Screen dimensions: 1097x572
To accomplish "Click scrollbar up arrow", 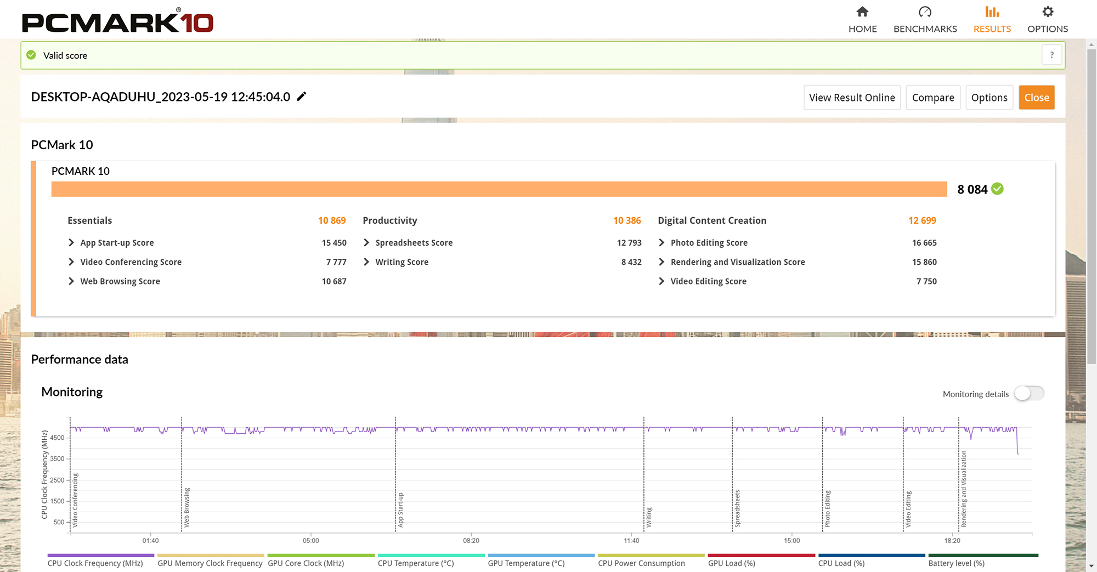I will tap(1092, 44).
